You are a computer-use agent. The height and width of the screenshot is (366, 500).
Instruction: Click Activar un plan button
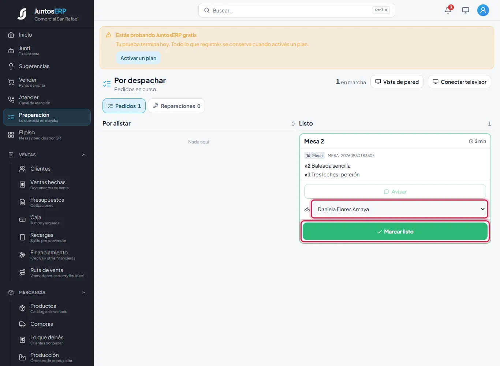click(x=138, y=58)
